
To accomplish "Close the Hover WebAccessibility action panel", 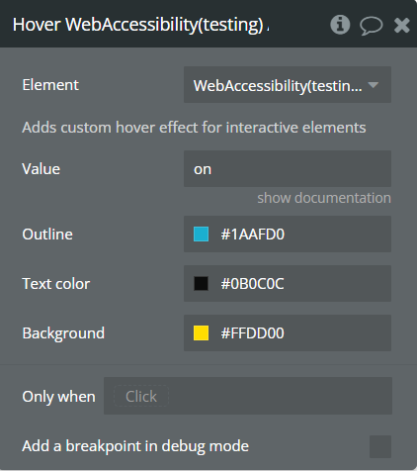I will pos(402,25).
